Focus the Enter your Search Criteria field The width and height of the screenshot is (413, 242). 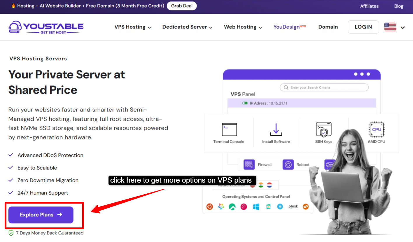(x=324, y=87)
